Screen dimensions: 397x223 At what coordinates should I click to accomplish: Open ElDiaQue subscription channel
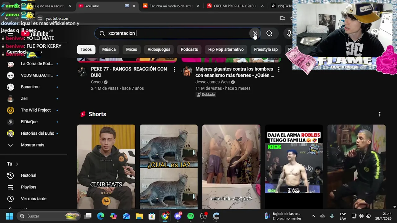coord(33,122)
